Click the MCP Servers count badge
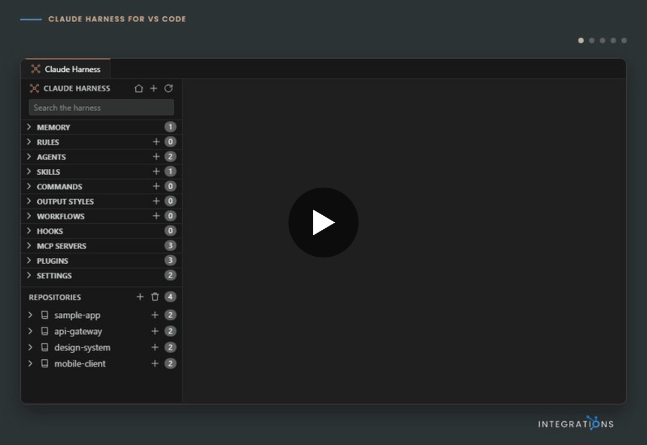Viewport: 647px width, 445px height. click(170, 246)
